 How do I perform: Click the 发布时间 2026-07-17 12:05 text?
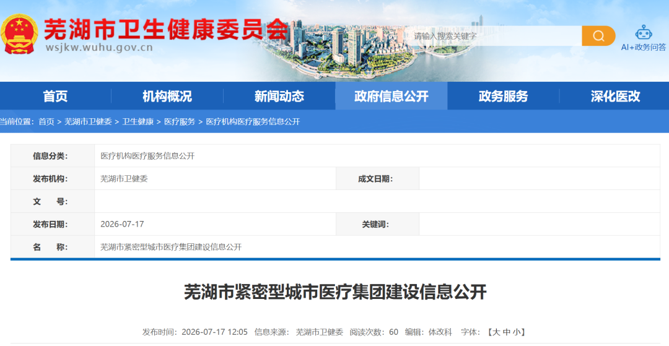point(195,332)
